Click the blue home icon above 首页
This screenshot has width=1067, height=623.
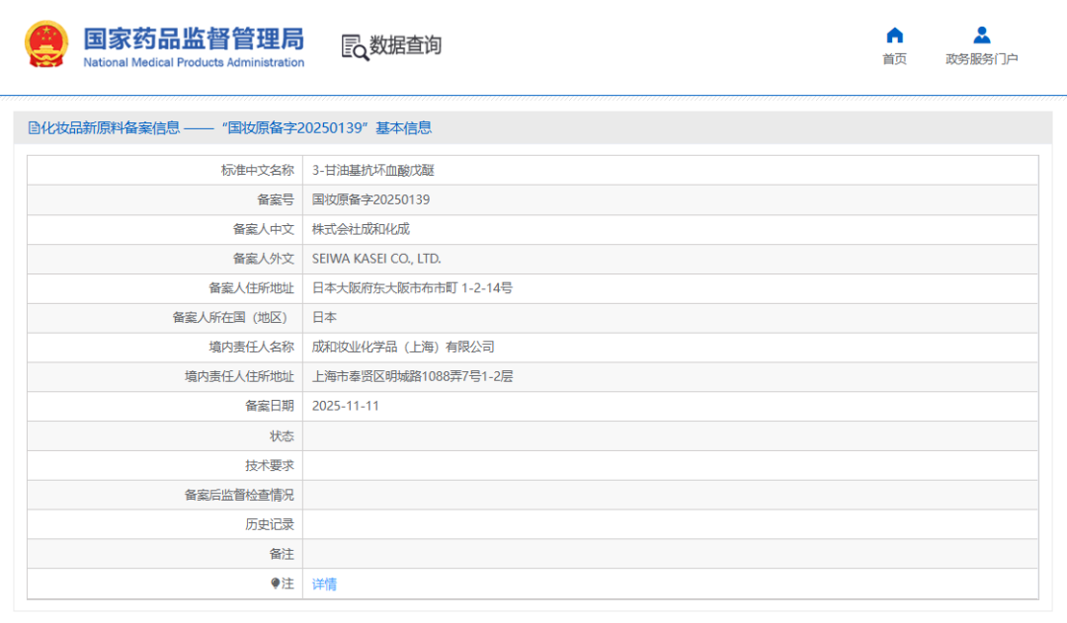click(x=894, y=35)
